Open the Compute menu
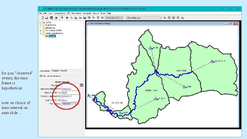This screenshot has height=139, width=247. click(87, 13)
